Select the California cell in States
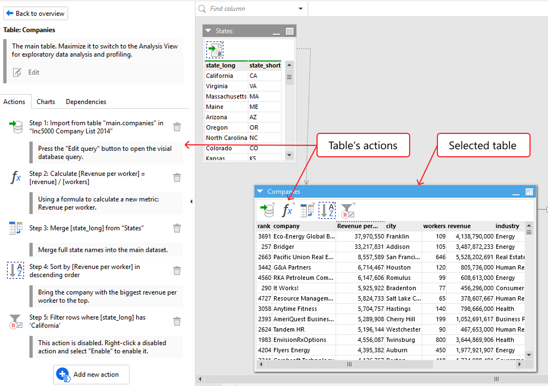Viewport: 548px width, 386px height. pos(226,76)
